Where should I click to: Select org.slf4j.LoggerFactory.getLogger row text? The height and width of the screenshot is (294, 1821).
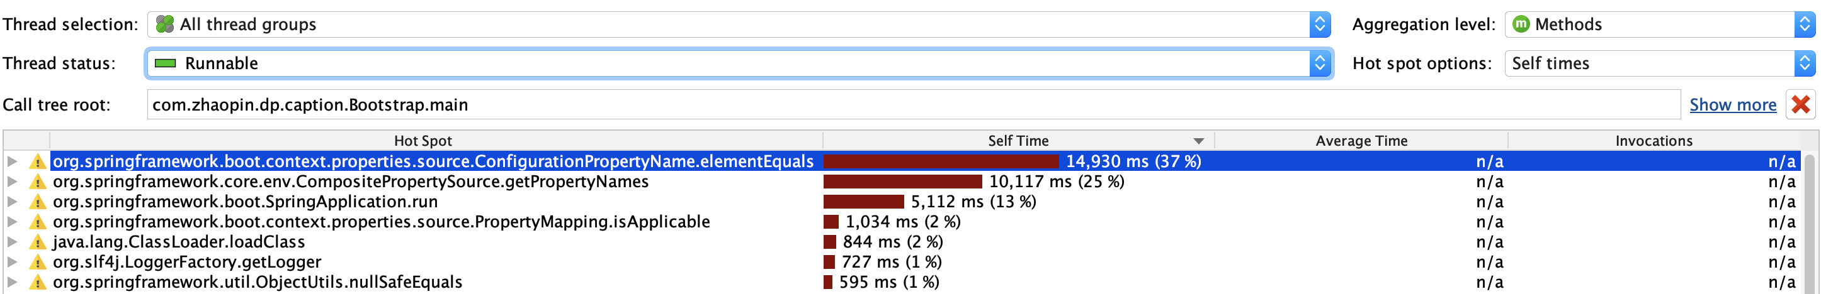(188, 262)
